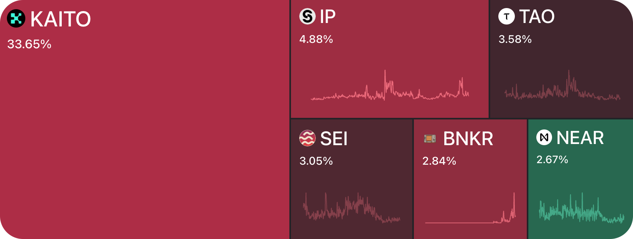Click the NEAR token logo icon
Screen dimensions: 633x239
544,138
